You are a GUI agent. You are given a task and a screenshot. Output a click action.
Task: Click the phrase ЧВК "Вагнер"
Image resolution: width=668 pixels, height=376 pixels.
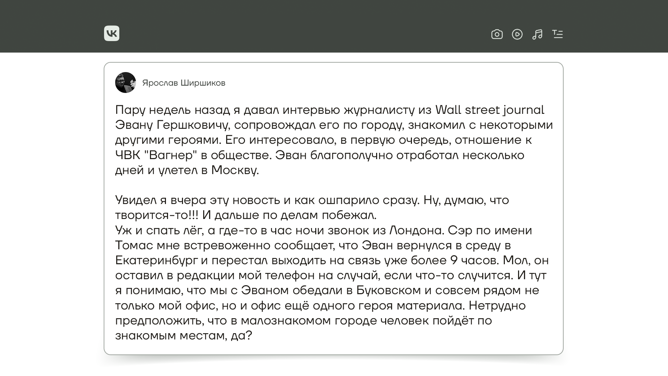(156, 155)
